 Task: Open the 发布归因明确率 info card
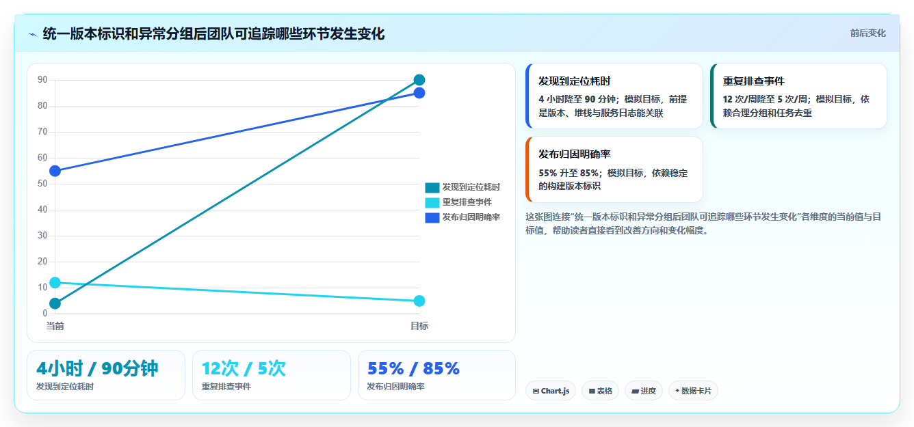(614, 169)
